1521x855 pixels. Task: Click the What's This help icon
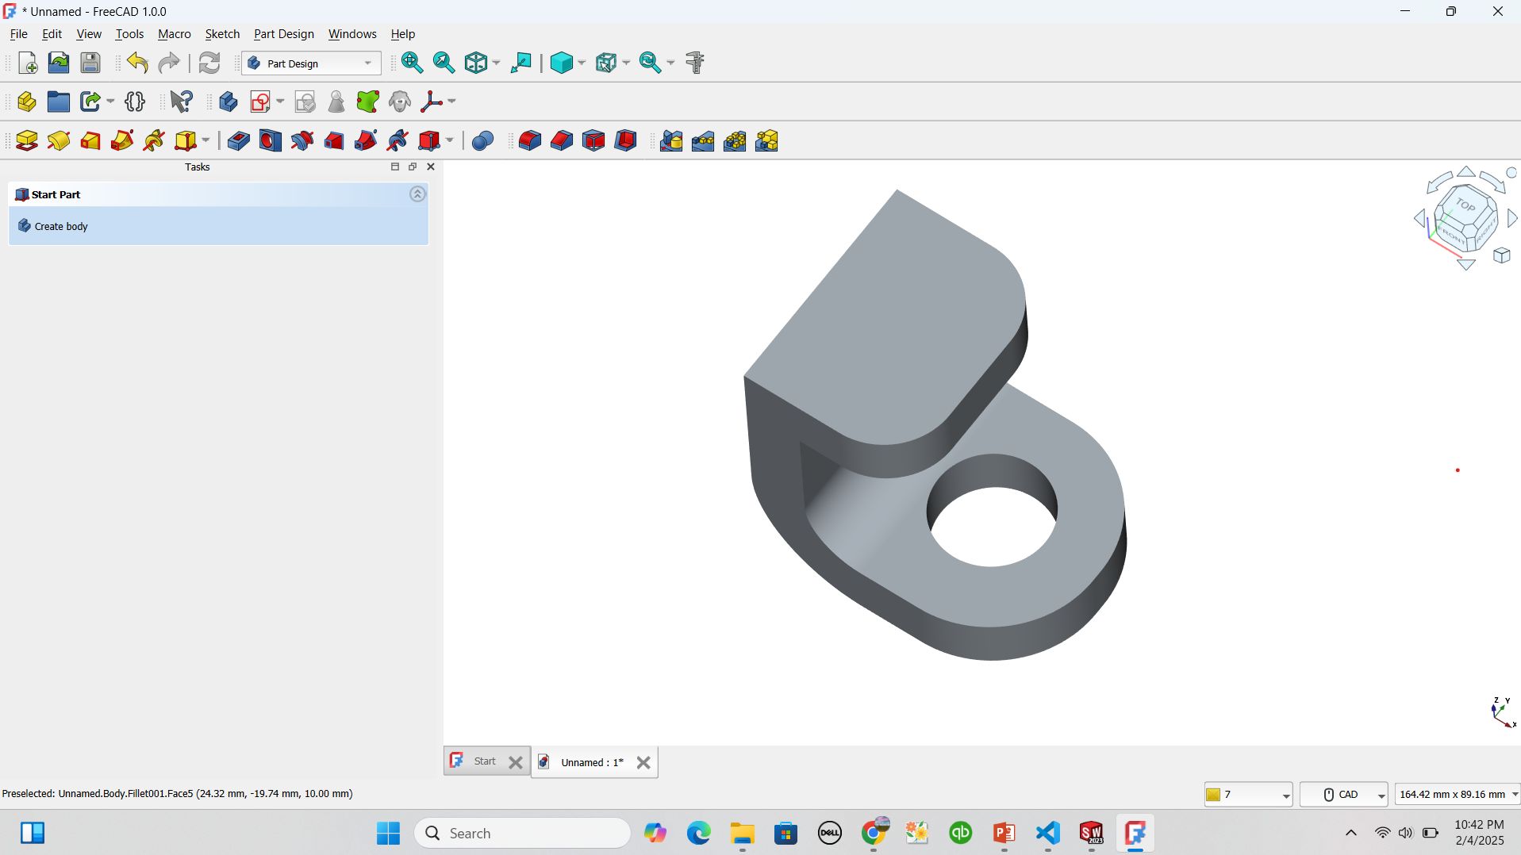(182, 102)
